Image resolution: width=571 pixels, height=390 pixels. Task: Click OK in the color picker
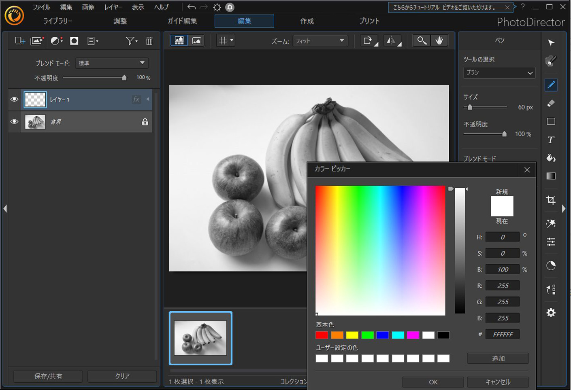pos(433,382)
